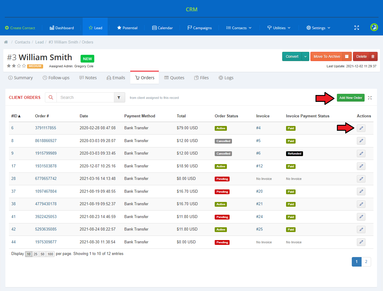
Task: Switch to the Emails tab
Action: pyautogui.click(x=116, y=78)
